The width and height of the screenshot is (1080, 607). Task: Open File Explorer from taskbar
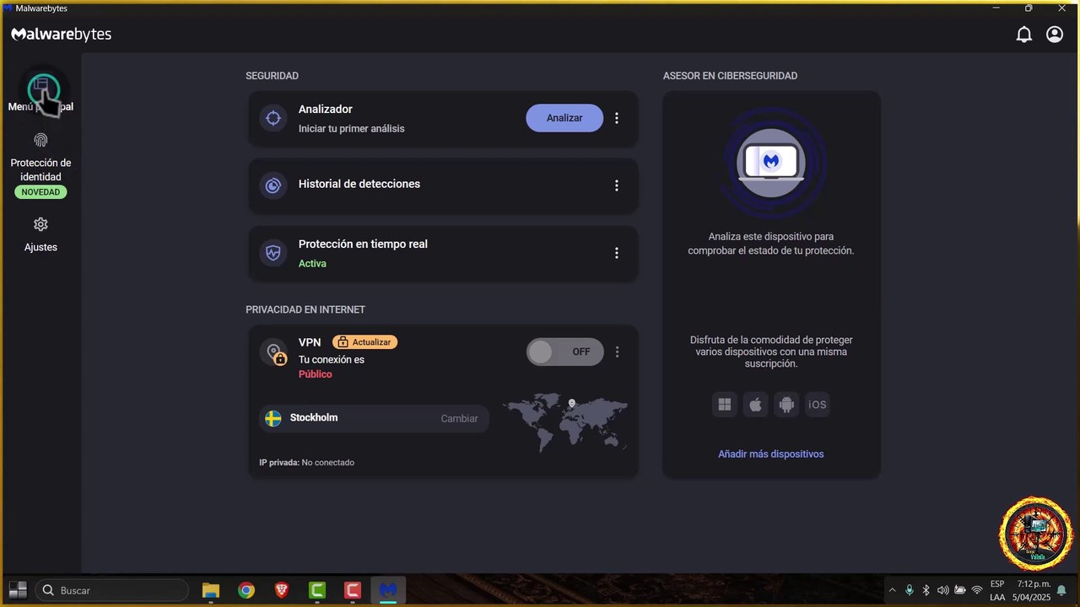point(211,590)
